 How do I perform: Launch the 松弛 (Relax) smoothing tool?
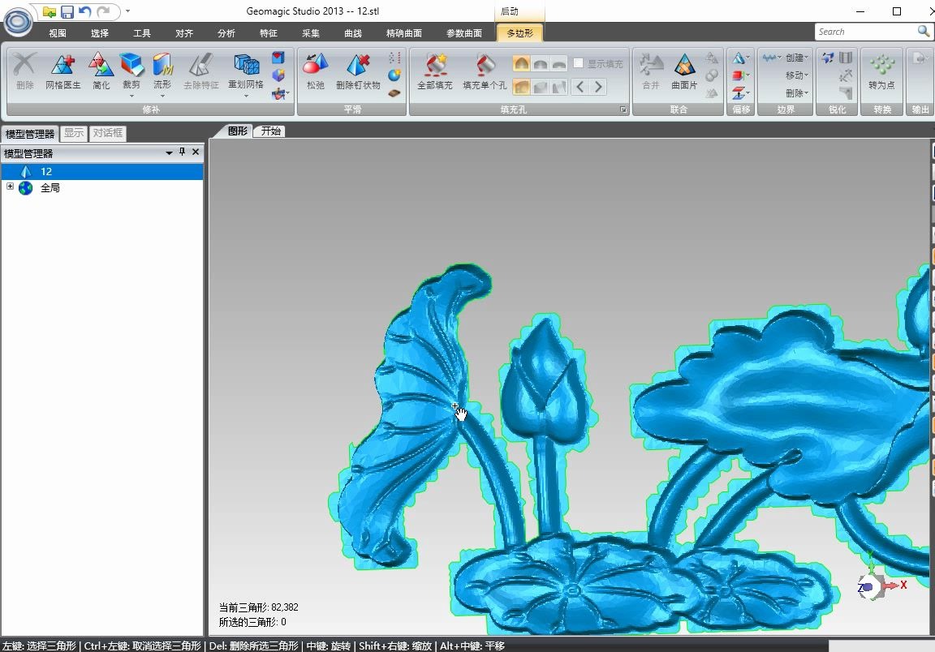[x=315, y=73]
